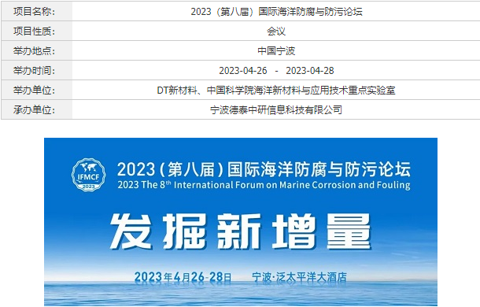Screen dimensions: 480x307
Task: Click the 发掘新增量 slogan on the banner
Action: tap(240, 231)
